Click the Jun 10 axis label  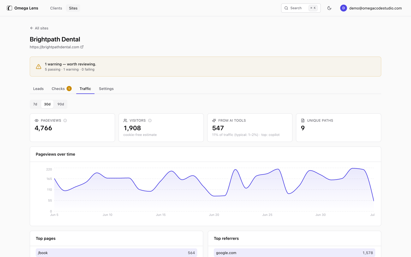click(107, 215)
